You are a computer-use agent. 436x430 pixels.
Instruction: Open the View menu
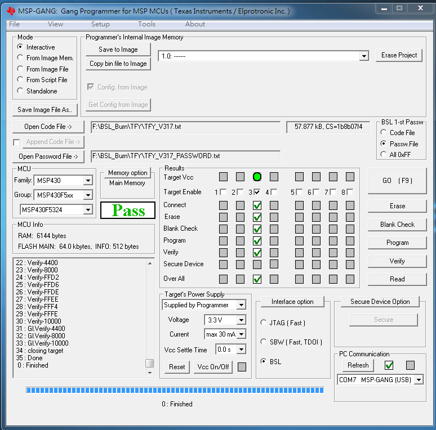tap(55, 24)
